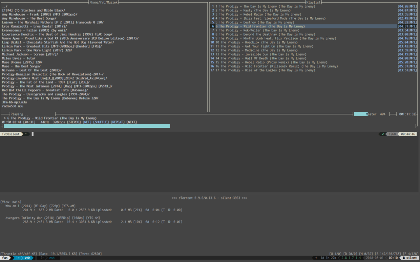
Task: Click the rTorrent Port: 62820 status
Action: pos(91,254)
